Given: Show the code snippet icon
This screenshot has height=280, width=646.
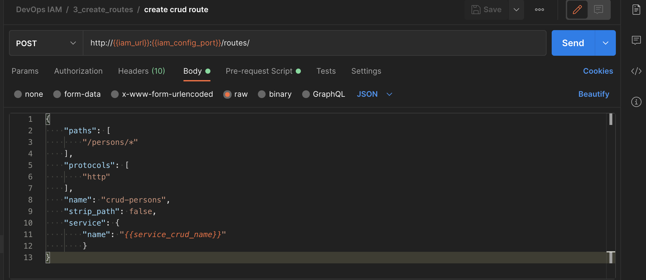Looking at the screenshot, I should [x=636, y=71].
